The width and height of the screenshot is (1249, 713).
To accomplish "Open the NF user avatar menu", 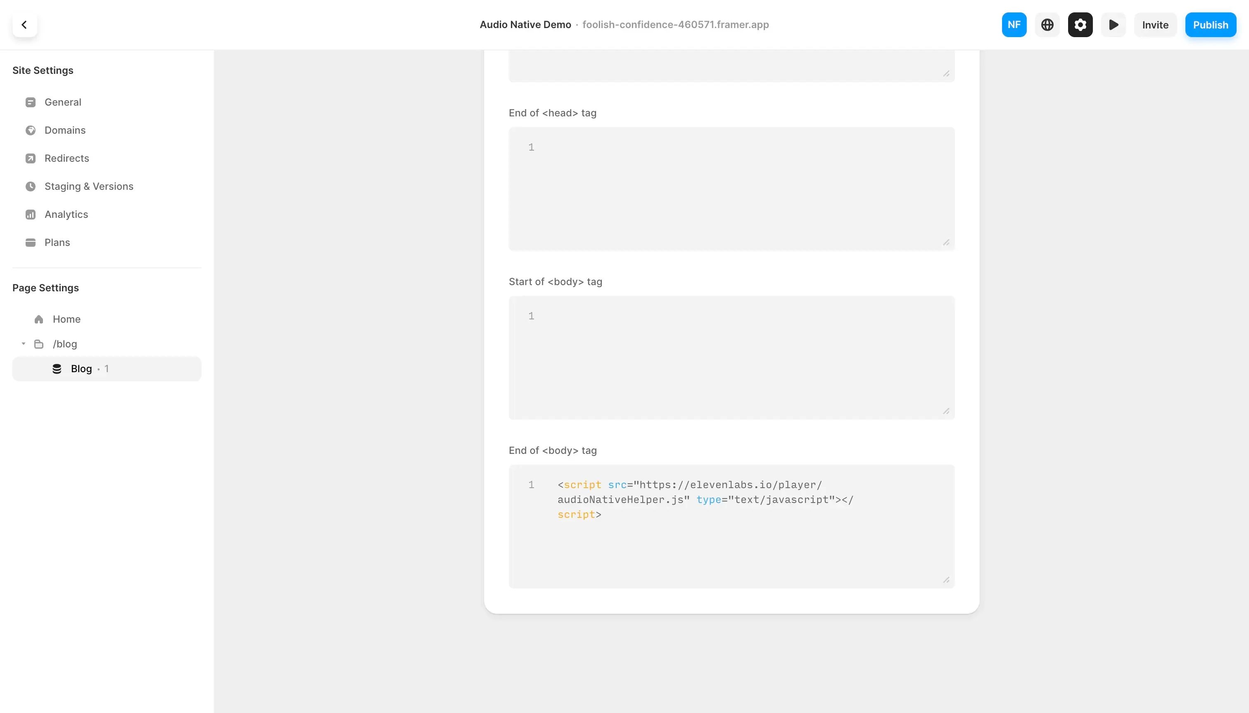I will point(1014,24).
